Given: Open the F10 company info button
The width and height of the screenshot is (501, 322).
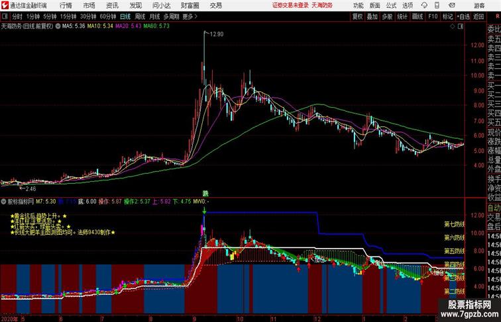Looking at the screenshot, I should [x=433, y=17].
